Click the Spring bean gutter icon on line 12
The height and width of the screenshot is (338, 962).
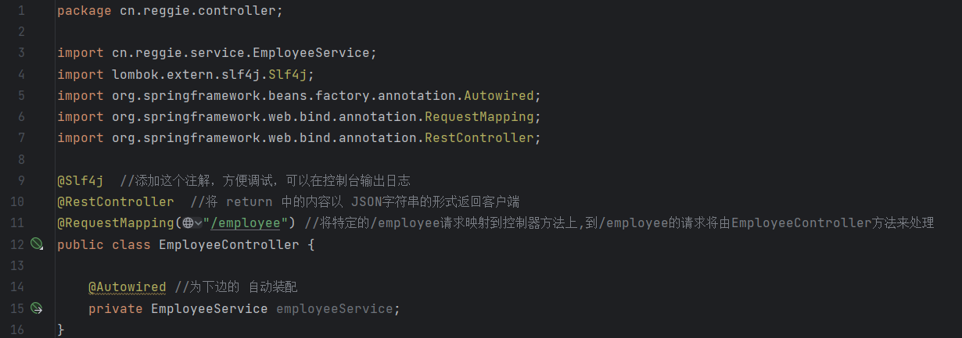coord(37,244)
